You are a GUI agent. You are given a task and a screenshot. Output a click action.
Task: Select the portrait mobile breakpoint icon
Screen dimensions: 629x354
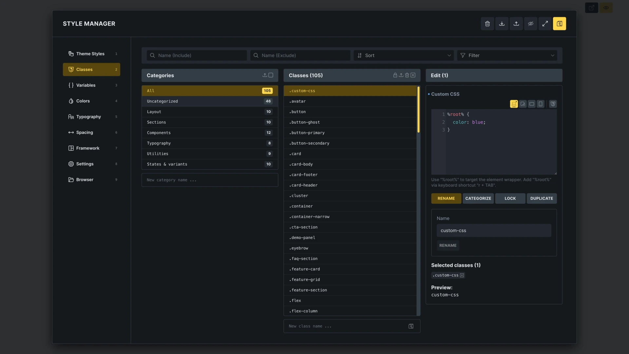coord(541,104)
